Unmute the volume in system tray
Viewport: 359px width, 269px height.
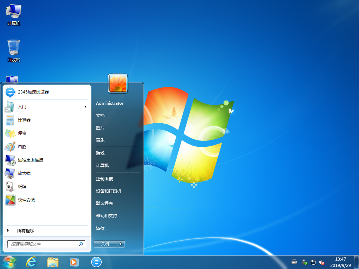point(322,262)
